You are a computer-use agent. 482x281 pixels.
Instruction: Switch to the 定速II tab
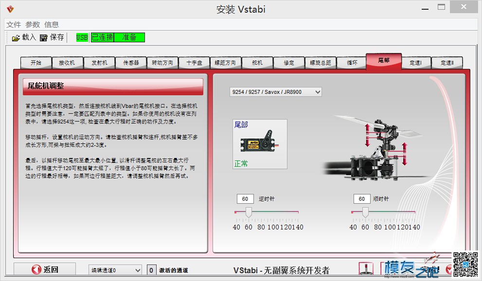click(447, 63)
